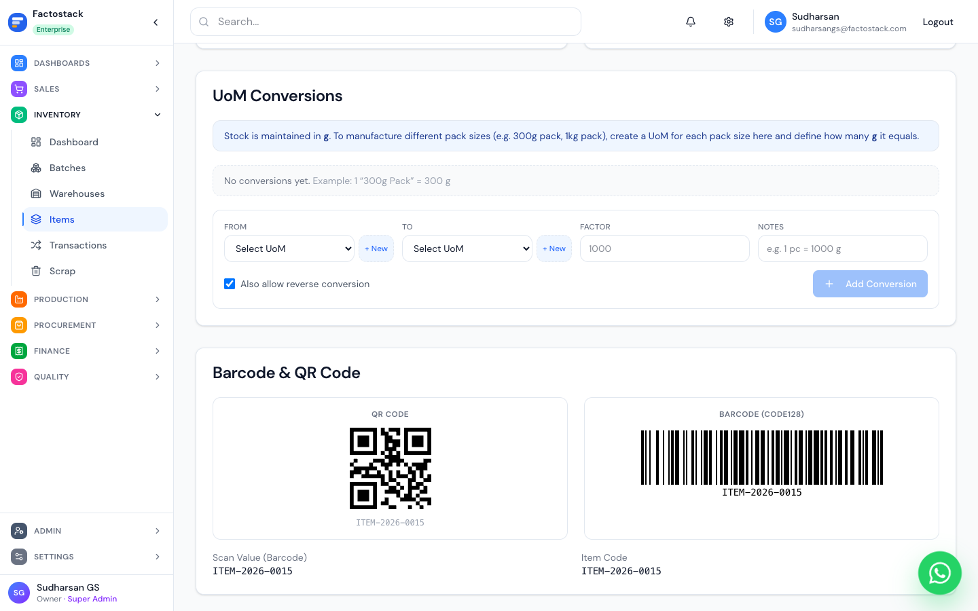Click the Enterprise plan badge
The height and width of the screenshot is (611, 978).
pyautogui.click(x=53, y=29)
